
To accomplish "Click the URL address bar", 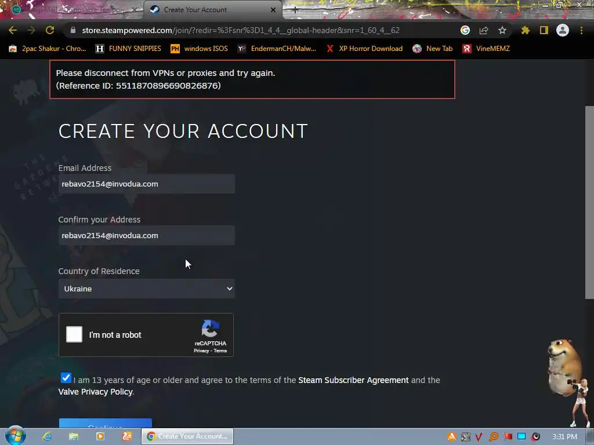I will click(241, 30).
